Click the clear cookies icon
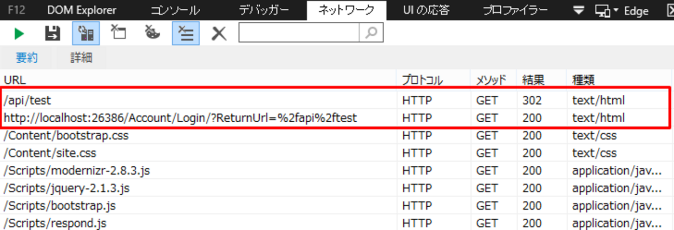Image resolution: width=674 pixels, height=230 pixels. (152, 34)
